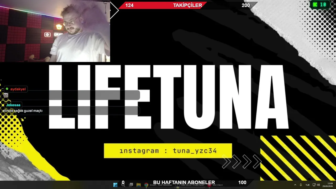This screenshot has height=189, width=336.
Task: Open File Explorer from the taskbar
Action: pyautogui.click(x=139, y=185)
